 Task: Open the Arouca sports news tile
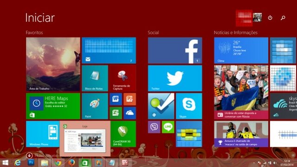pos(241,134)
